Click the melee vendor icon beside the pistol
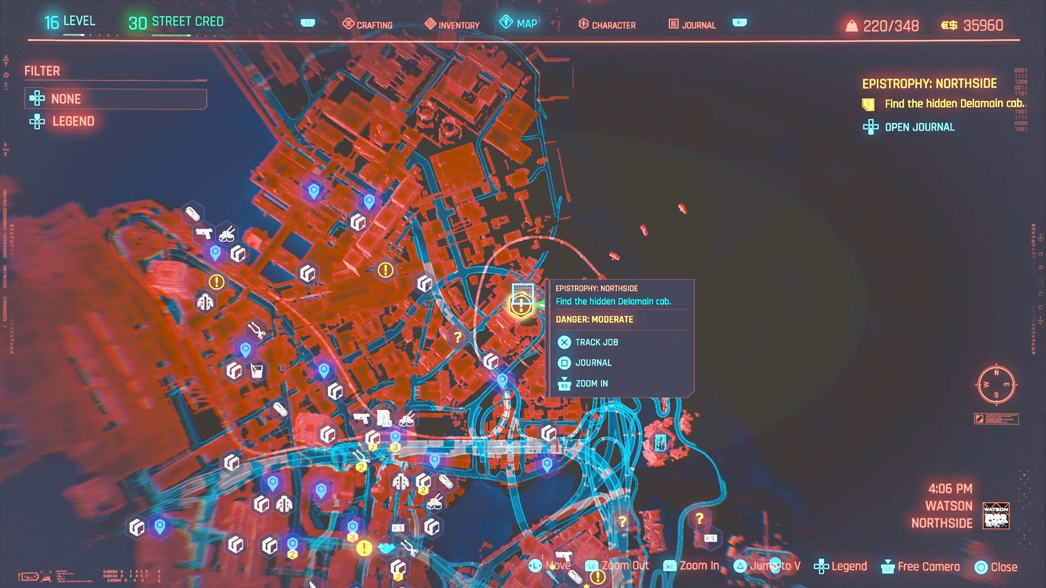 coord(227,234)
